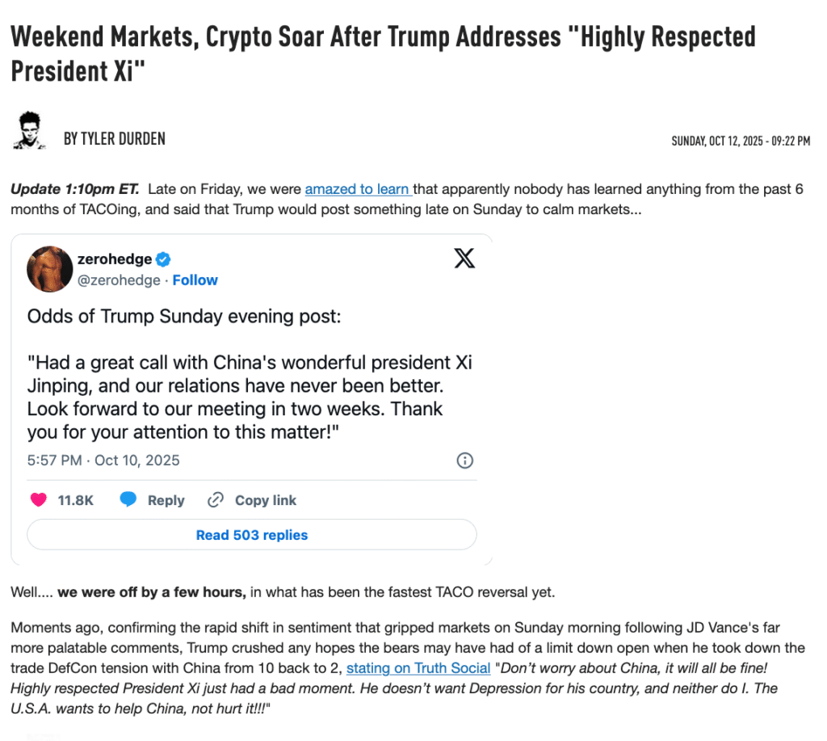Click the bold "Update 1:10pm ET" label

click(x=74, y=189)
